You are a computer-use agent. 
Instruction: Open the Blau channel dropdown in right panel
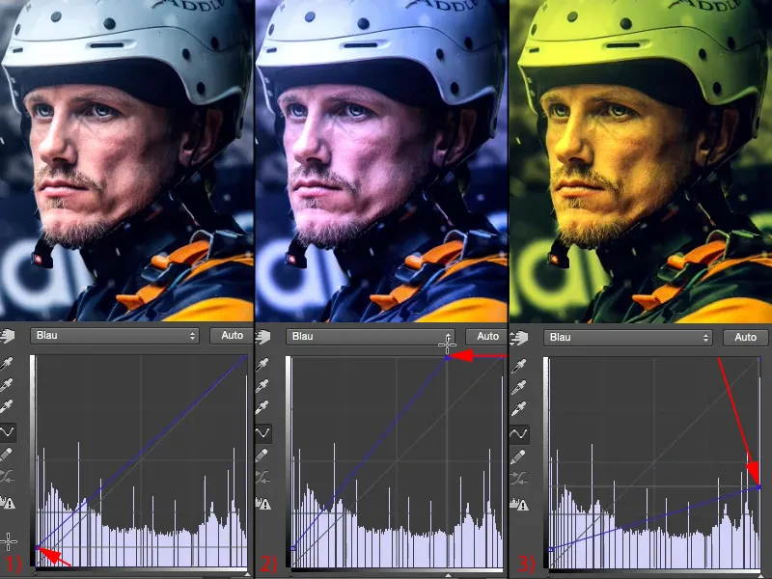[x=628, y=338]
